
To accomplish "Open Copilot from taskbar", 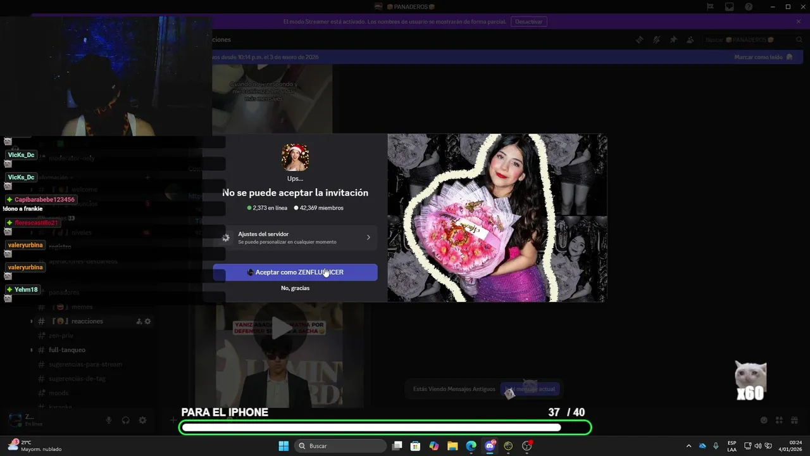I will point(433,446).
